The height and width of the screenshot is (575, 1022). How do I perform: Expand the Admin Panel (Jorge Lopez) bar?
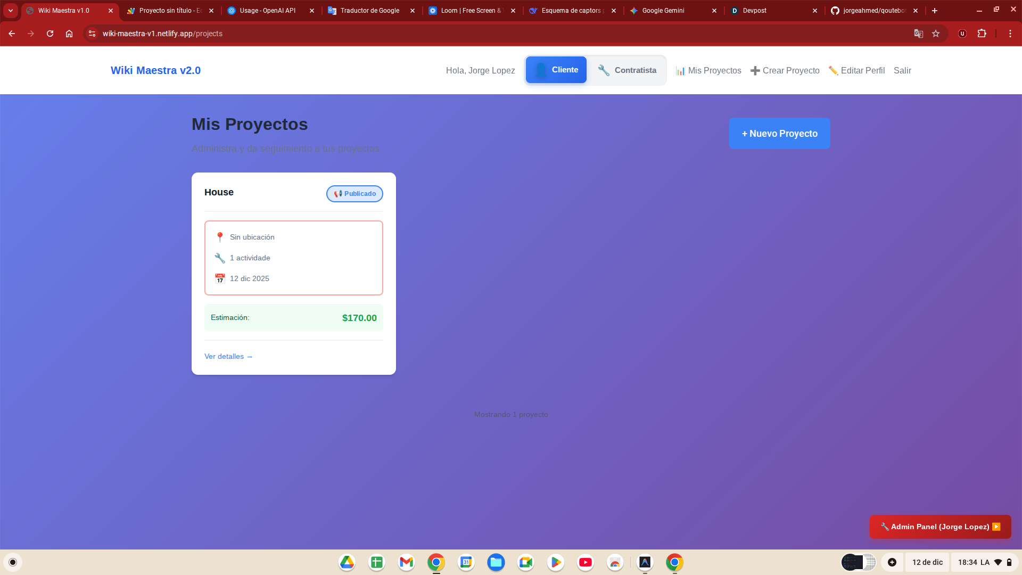pos(940,527)
